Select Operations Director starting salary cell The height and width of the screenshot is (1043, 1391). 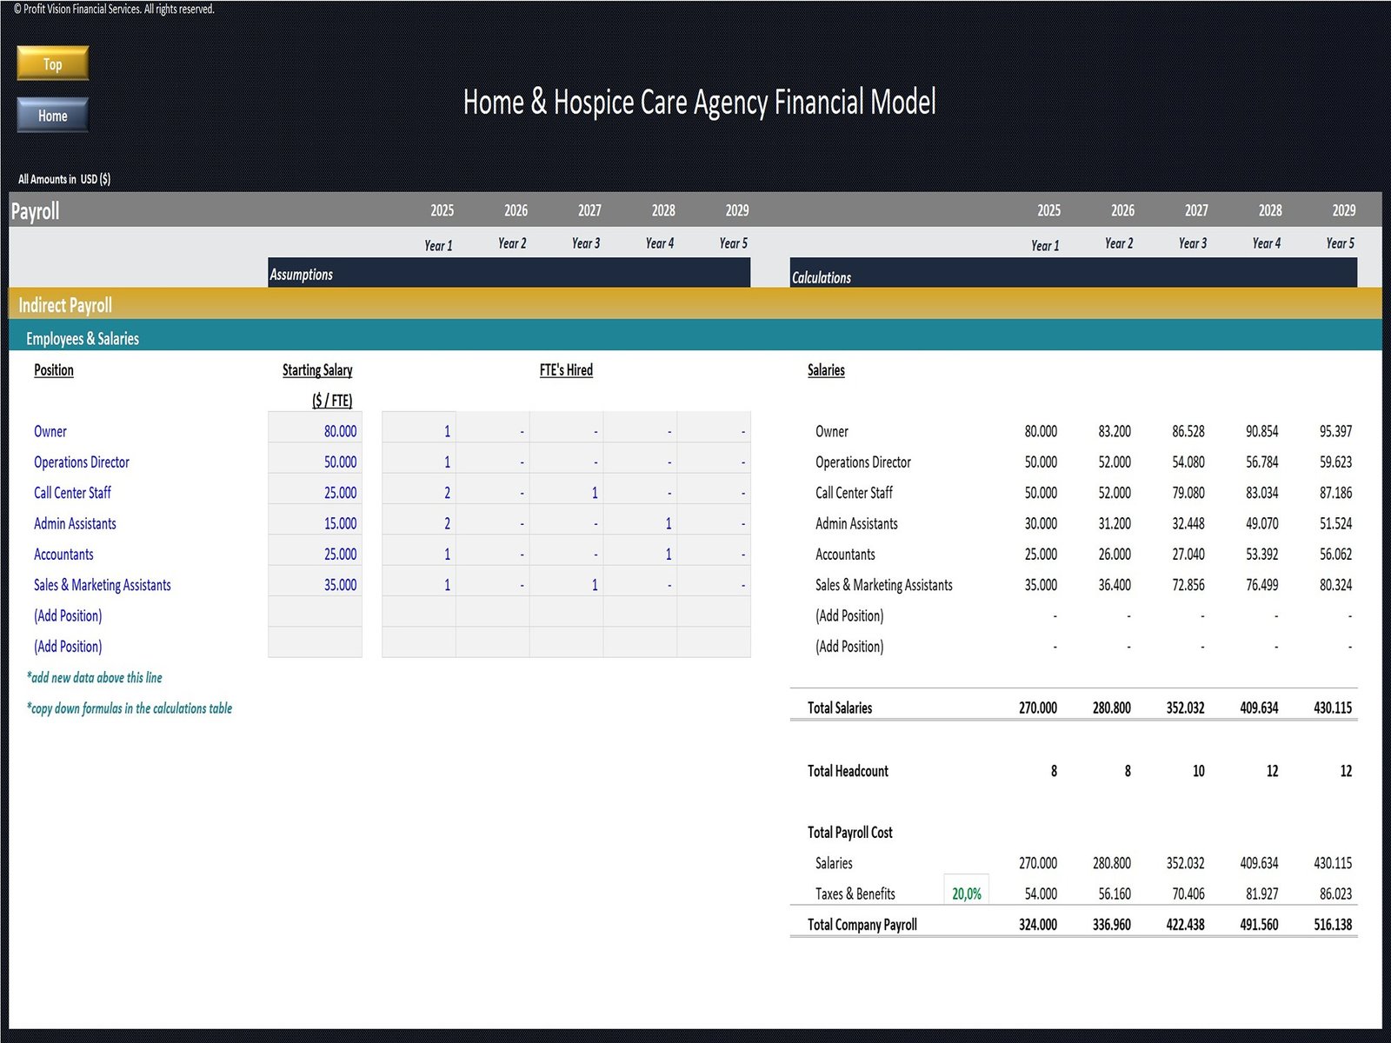tap(316, 462)
